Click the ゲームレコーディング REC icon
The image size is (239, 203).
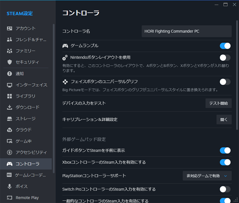(x=10, y=175)
